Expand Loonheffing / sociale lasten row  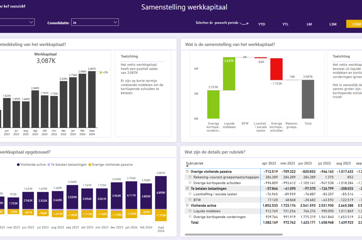190,194
